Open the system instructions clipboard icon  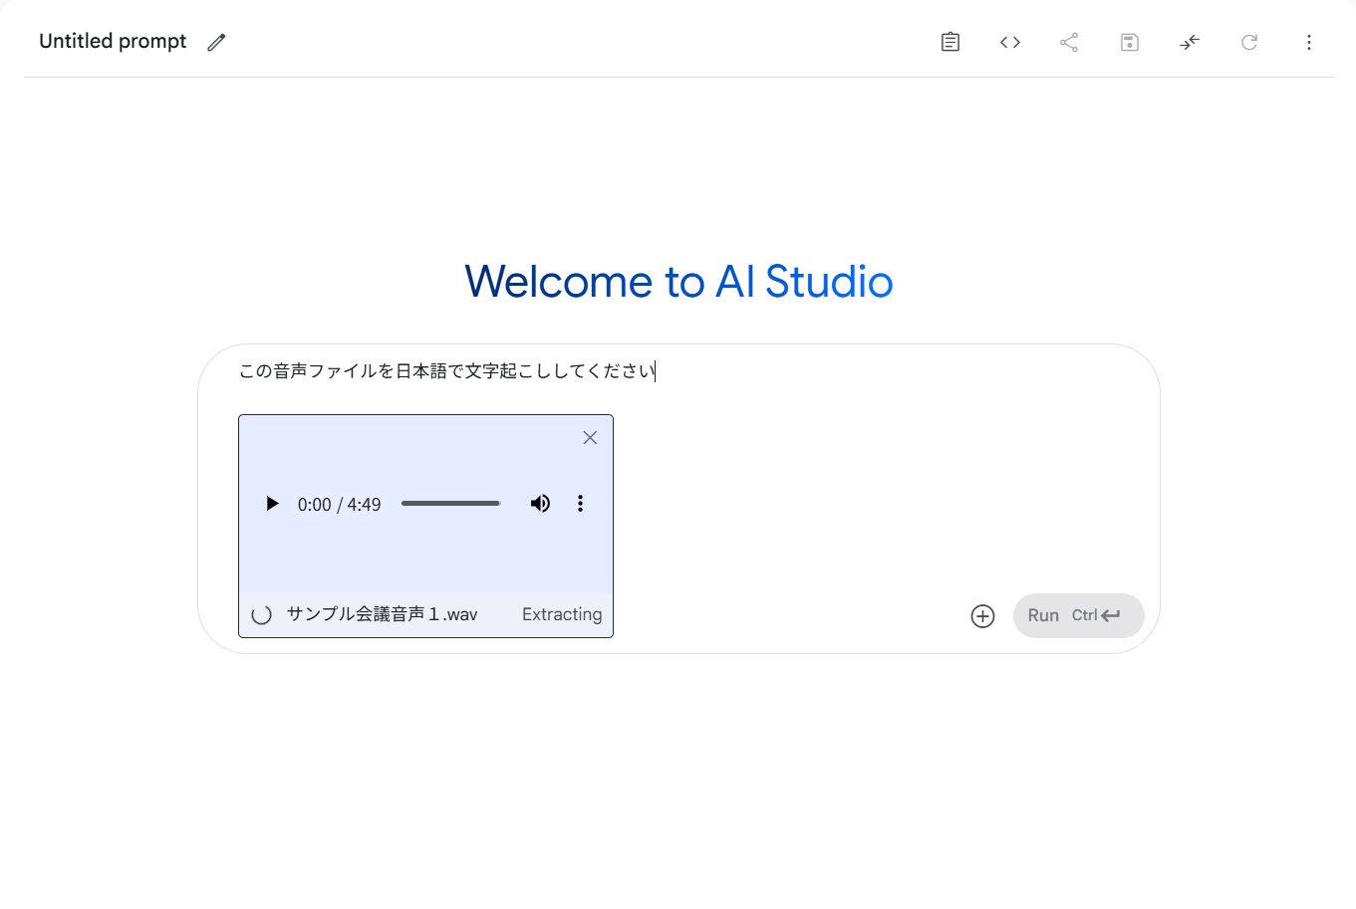tap(950, 42)
